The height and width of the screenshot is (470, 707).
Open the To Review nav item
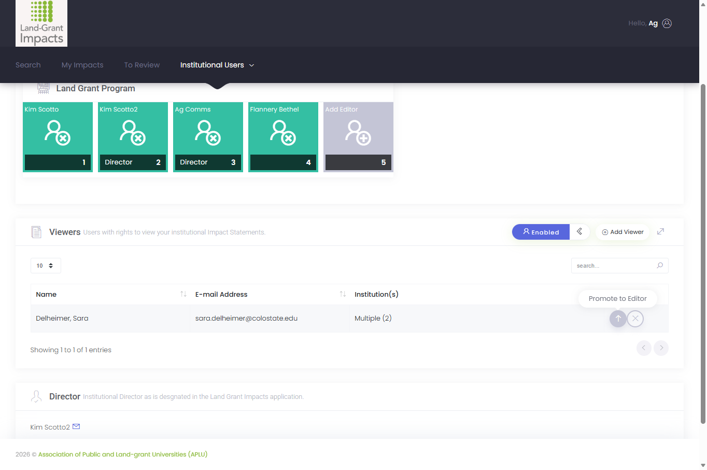point(142,65)
